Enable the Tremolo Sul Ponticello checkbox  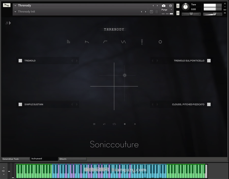pos(209,61)
